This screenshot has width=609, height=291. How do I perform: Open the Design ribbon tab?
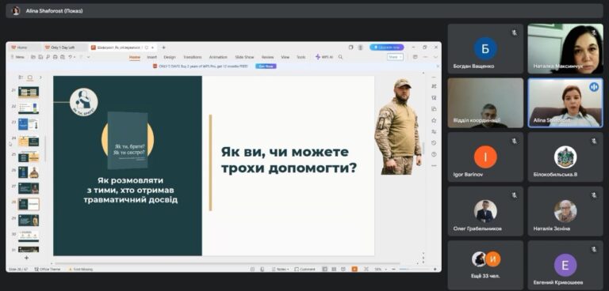[x=170, y=57]
